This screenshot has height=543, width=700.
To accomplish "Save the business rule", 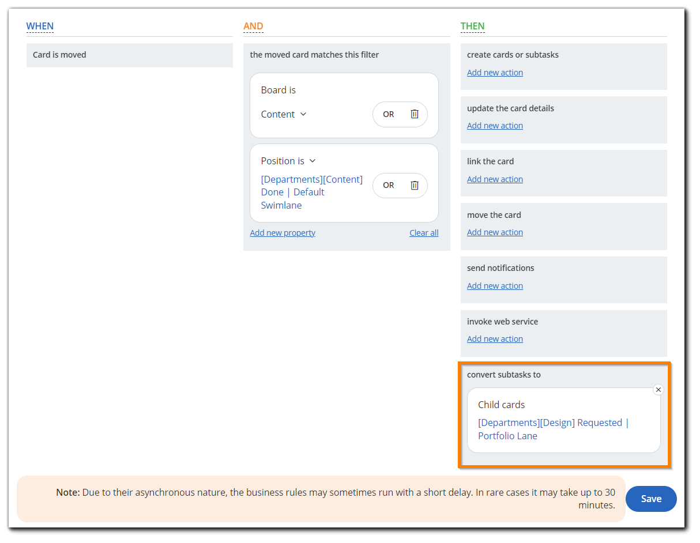I will 651,499.
